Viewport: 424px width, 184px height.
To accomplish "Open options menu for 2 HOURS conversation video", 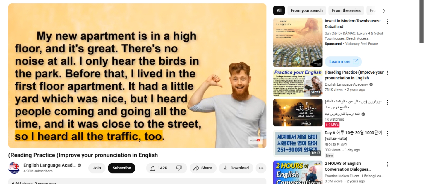I will click(387, 164).
